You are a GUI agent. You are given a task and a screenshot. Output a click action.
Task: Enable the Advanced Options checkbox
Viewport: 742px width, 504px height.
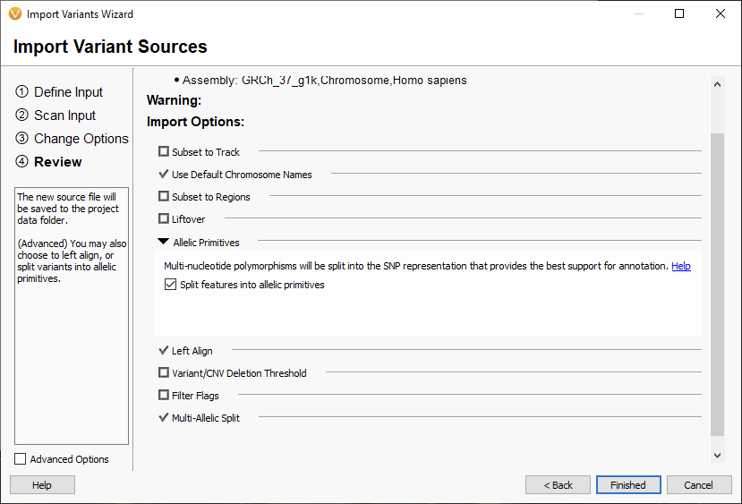[x=20, y=459]
